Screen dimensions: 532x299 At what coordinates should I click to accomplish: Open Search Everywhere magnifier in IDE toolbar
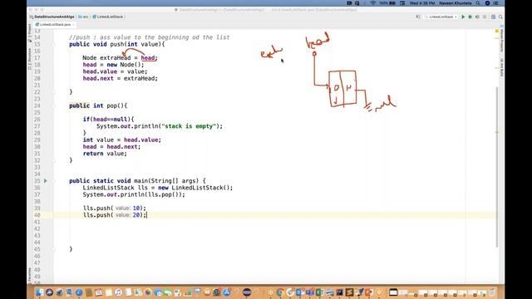click(500, 17)
